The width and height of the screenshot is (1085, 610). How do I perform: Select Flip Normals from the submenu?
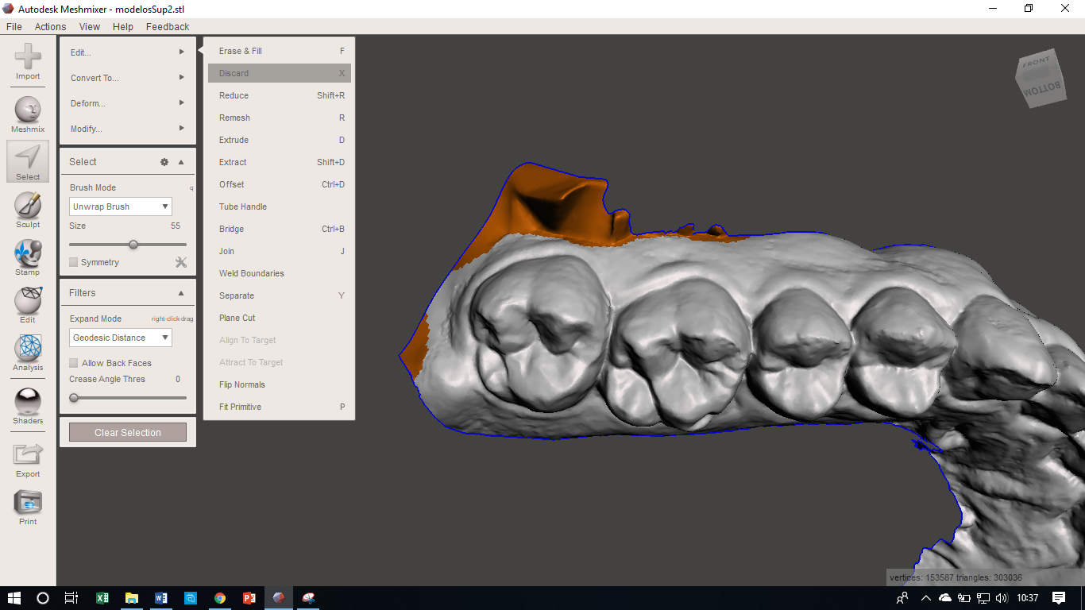click(x=280, y=384)
